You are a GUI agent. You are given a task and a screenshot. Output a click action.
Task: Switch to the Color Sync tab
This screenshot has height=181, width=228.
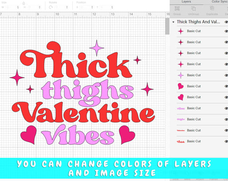pyautogui.click(x=220, y=1)
